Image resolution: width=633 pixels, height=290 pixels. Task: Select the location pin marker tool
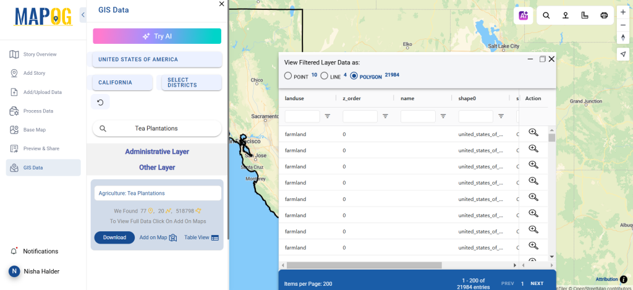tap(566, 15)
